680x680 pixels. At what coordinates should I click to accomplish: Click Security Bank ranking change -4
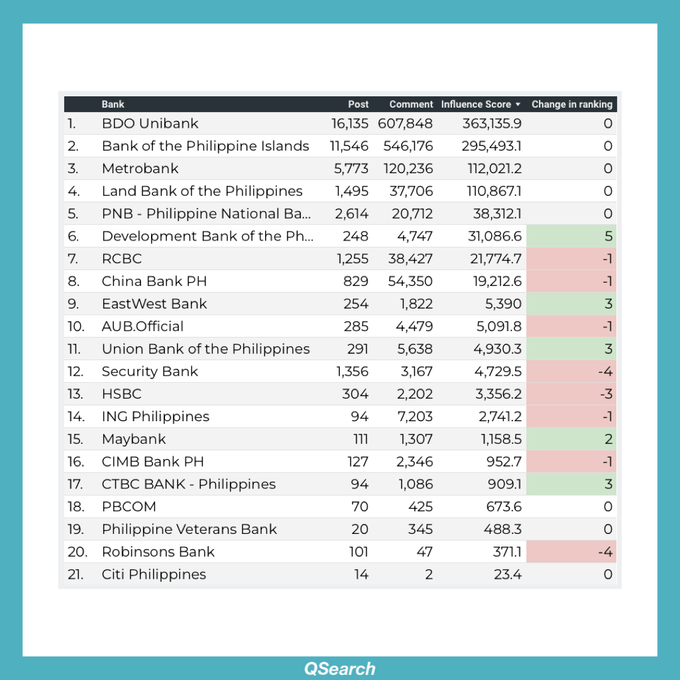click(572, 371)
